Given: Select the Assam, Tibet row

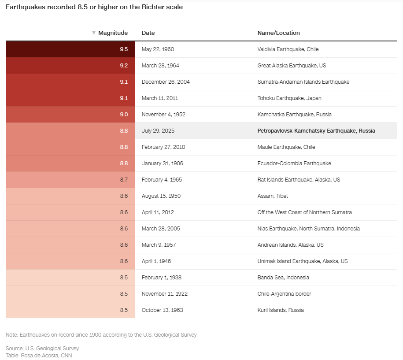Looking at the screenshot, I should 273,196.
